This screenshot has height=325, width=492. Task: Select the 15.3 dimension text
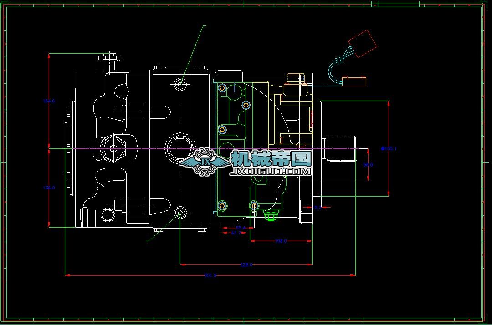(x=317, y=207)
